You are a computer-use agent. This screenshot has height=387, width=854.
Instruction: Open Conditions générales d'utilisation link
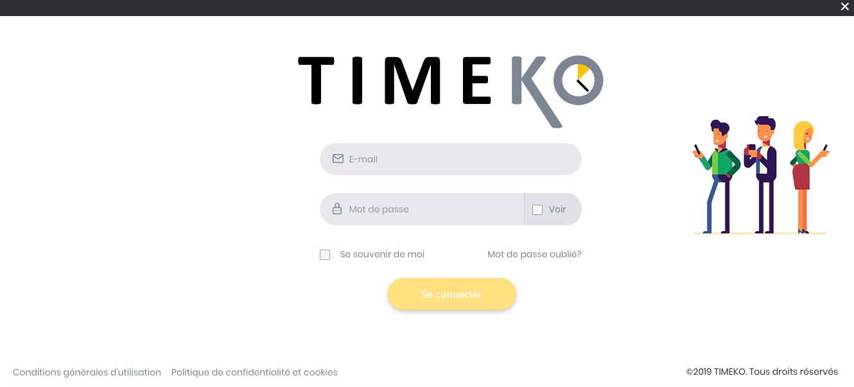(87, 372)
